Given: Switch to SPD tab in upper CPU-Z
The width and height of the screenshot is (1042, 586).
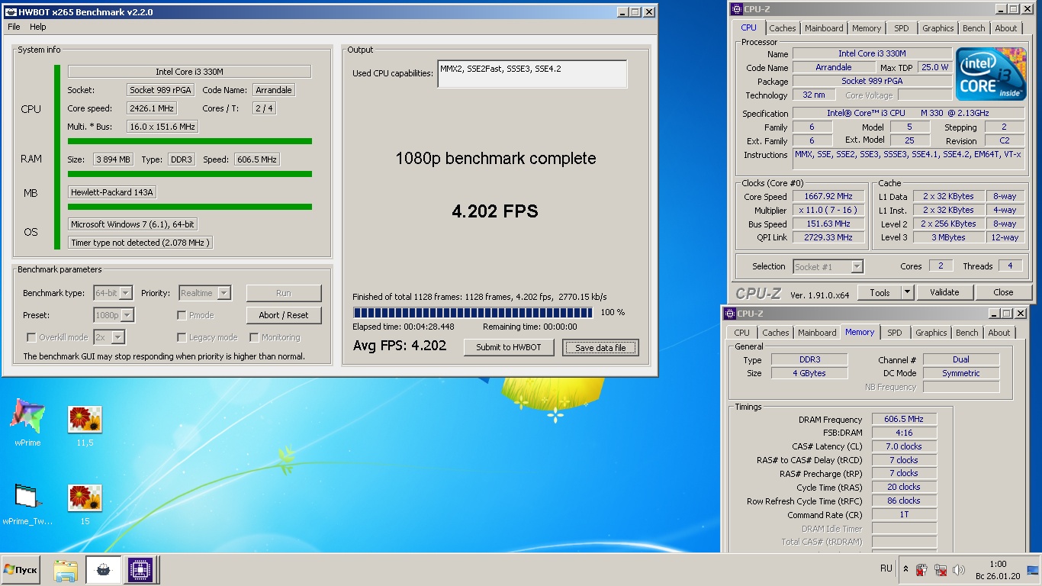Looking at the screenshot, I should [x=902, y=28].
